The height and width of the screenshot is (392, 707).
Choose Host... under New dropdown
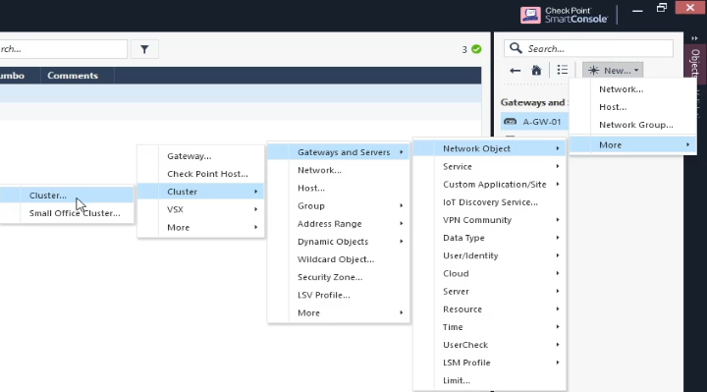[632, 107]
